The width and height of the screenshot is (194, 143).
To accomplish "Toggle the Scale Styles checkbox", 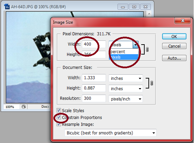I will click(59, 110).
